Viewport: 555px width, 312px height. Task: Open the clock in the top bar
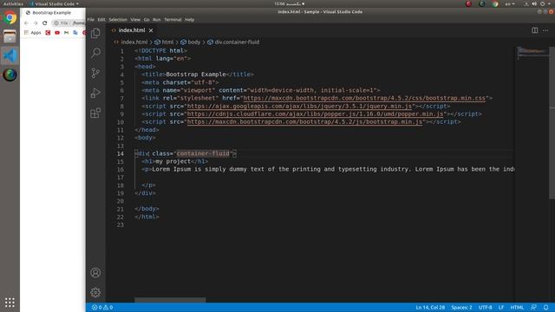tap(289, 3)
